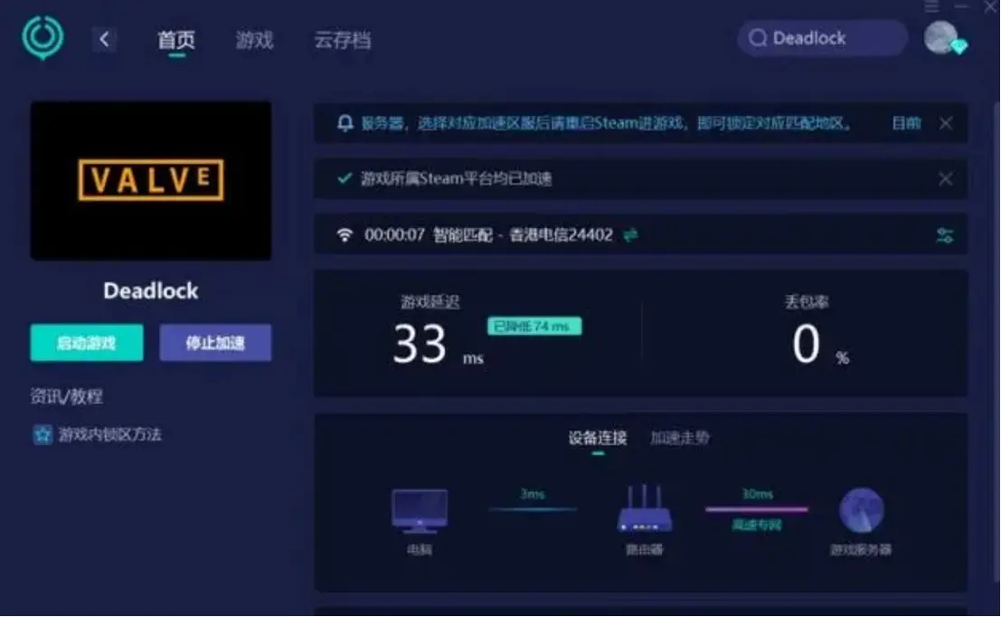Click the game server globe icon

click(861, 511)
